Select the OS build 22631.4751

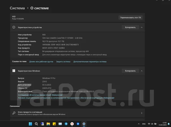47,88
